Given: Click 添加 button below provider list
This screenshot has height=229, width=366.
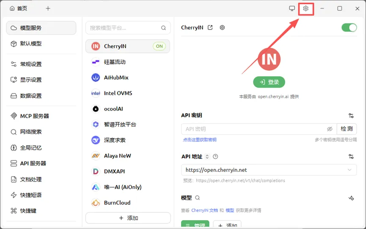Looking at the screenshot, I should pyautogui.click(x=128, y=218).
